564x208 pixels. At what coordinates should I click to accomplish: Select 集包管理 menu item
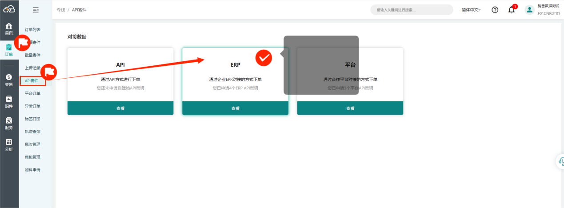tap(32, 157)
